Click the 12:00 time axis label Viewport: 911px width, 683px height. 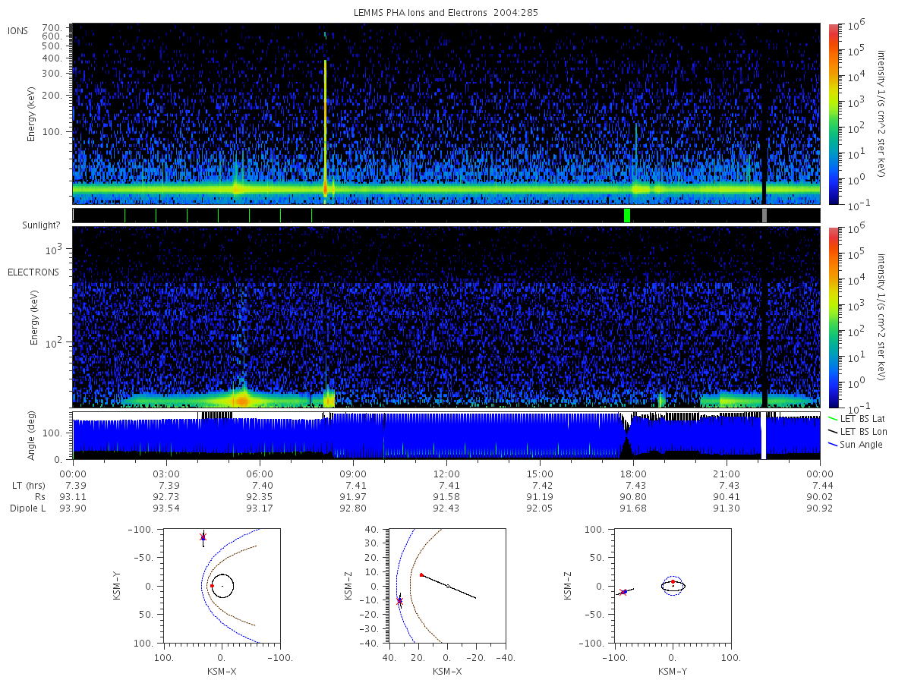click(x=446, y=474)
